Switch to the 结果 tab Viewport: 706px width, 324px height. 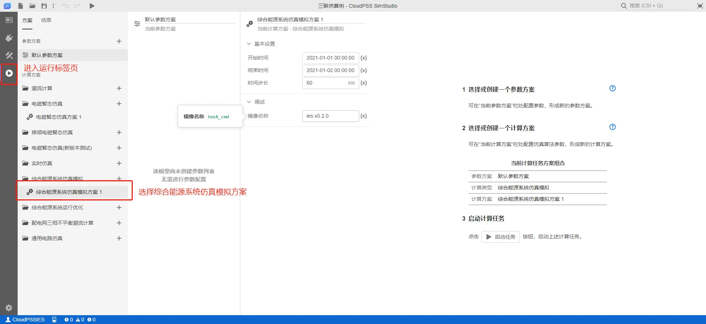(x=46, y=20)
